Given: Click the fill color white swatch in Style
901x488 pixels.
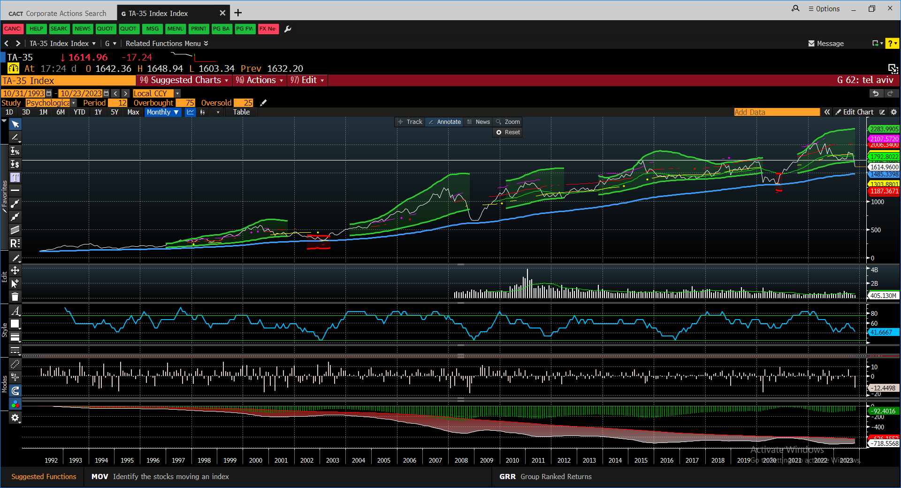Looking at the screenshot, I should (15, 324).
